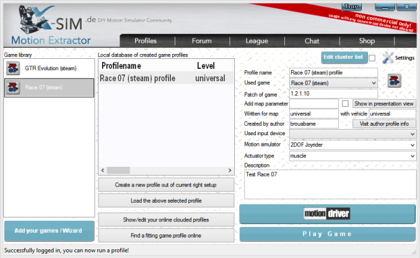Select the Race 07 (steam) profile row
Screen dimensions: 420x258
(166, 78)
